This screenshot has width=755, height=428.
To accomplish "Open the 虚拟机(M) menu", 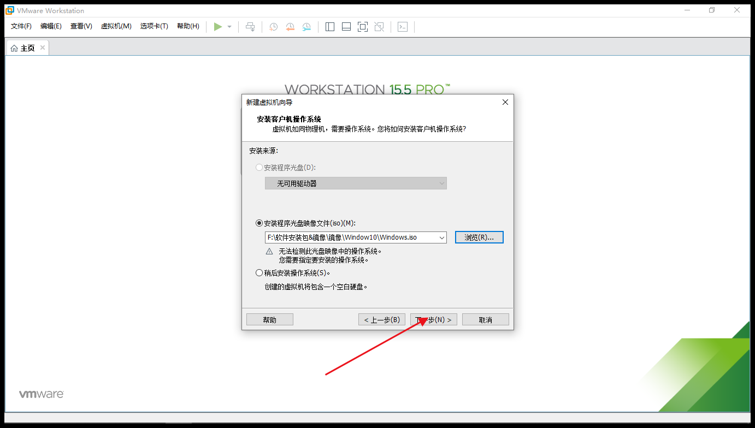I will click(116, 26).
